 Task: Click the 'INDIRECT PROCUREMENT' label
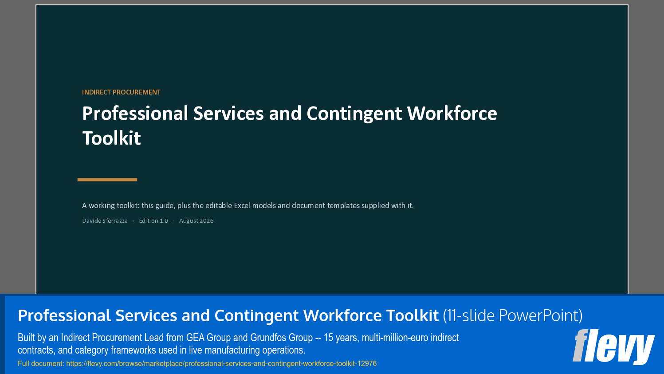coord(121,92)
